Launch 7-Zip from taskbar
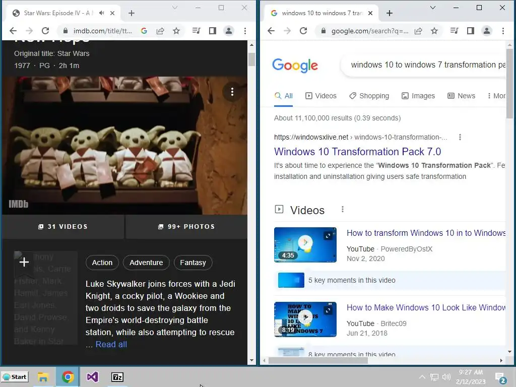 (117, 377)
